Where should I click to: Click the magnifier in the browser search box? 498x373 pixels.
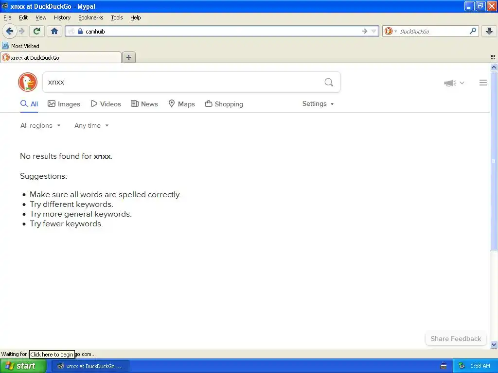pos(473,31)
